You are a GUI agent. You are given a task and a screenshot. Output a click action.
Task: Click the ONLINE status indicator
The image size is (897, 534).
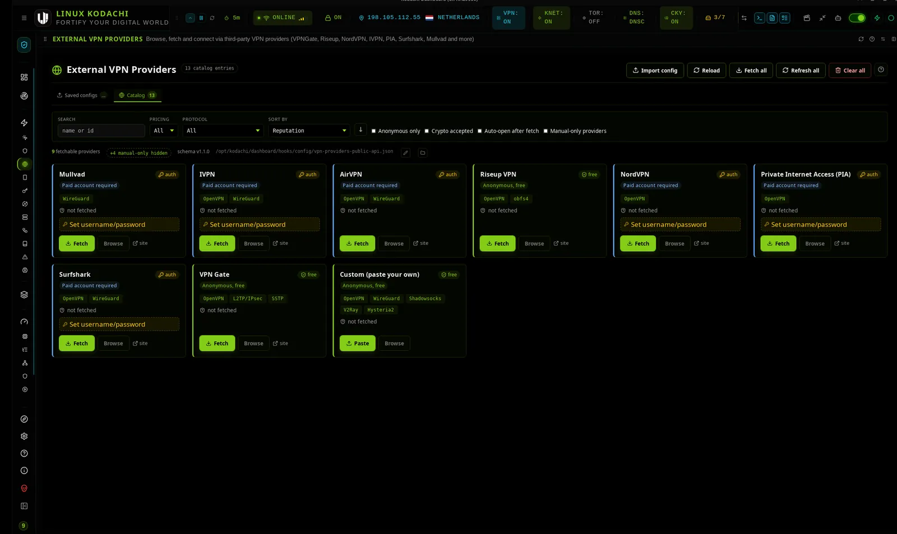[x=283, y=18]
